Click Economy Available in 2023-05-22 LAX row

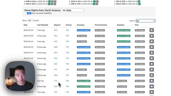84,92
